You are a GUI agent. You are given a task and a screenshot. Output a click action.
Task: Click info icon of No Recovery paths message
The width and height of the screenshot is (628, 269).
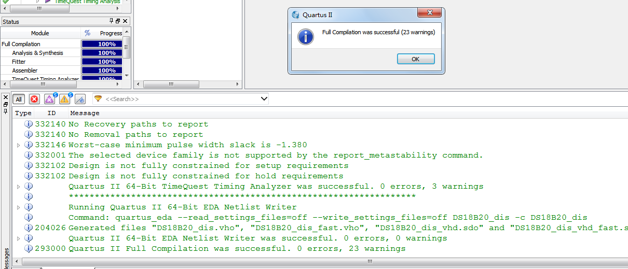click(29, 124)
